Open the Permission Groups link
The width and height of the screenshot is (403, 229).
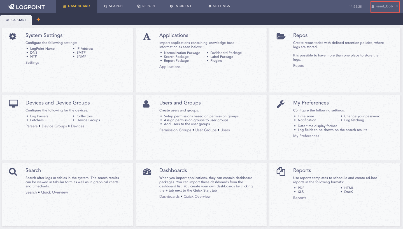coord(175,130)
